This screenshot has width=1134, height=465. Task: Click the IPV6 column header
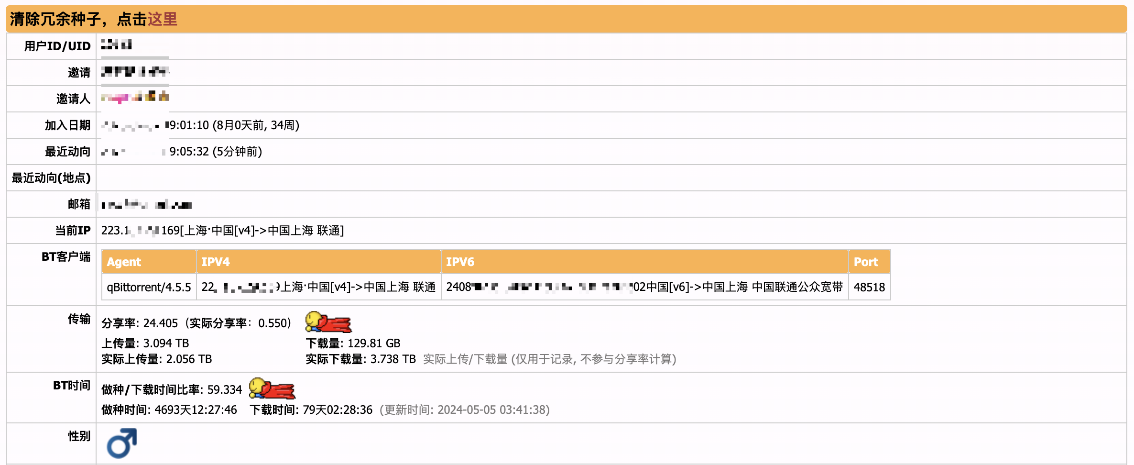click(x=460, y=262)
